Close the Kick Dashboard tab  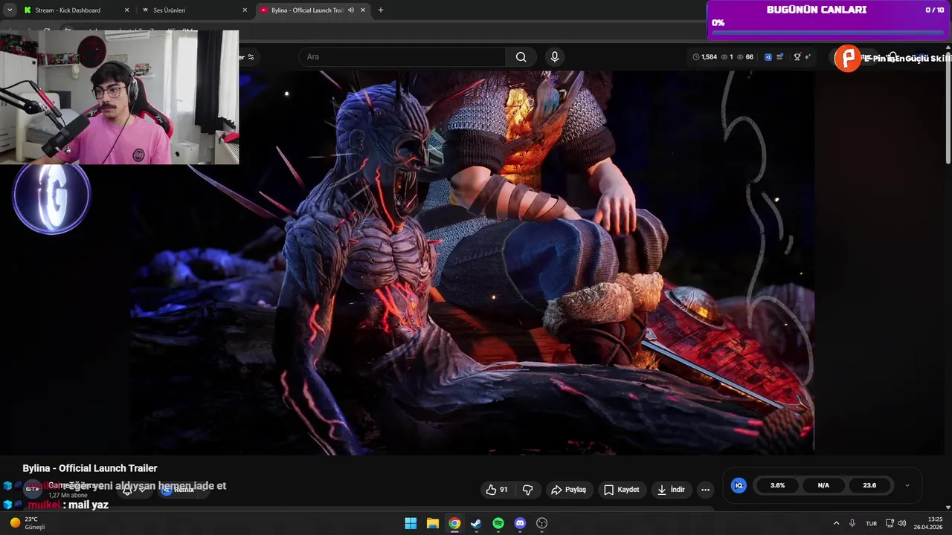pos(126,10)
